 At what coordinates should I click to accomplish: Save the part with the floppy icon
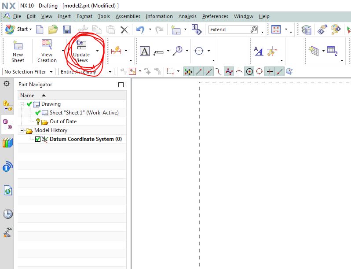coord(67,29)
